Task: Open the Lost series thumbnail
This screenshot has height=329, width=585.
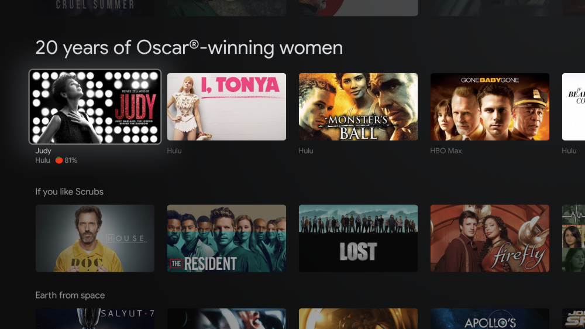Action: point(358,238)
